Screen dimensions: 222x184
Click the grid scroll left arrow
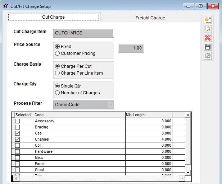tap(16, 178)
